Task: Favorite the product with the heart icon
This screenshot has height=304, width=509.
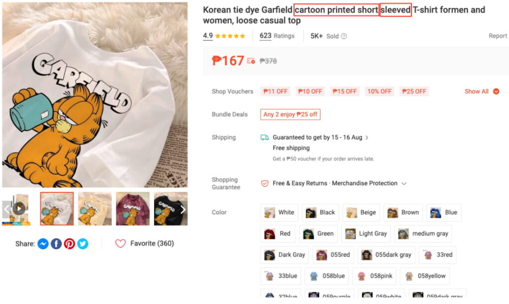Action: click(119, 243)
